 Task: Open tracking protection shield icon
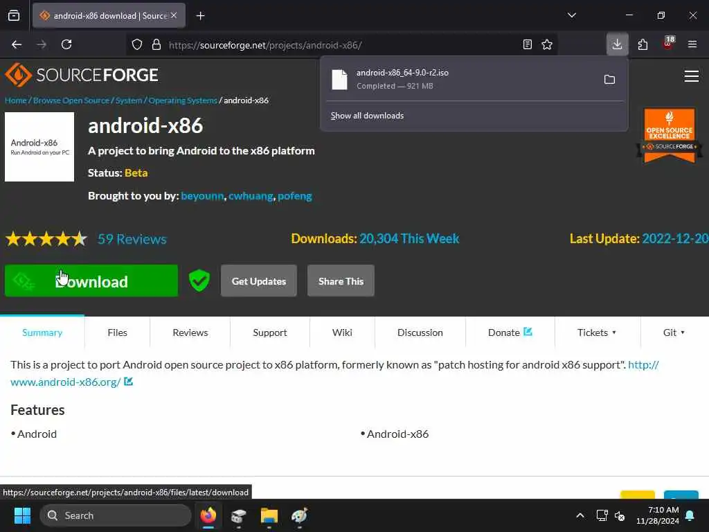[x=137, y=45]
